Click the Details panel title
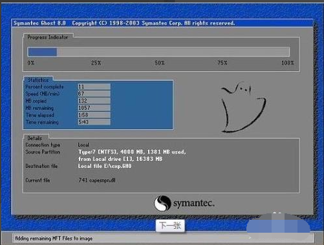This screenshot has height=245, width=324. click(x=35, y=138)
